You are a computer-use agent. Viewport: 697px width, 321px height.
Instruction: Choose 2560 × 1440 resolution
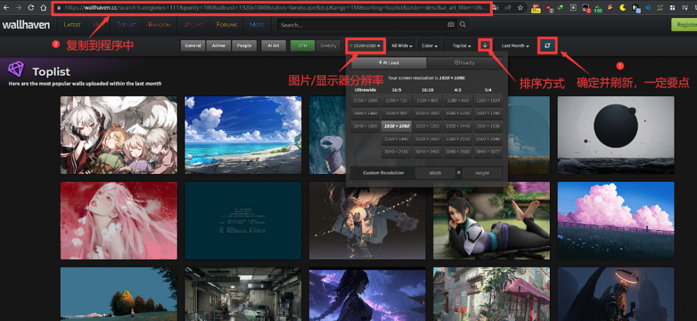coord(396,139)
